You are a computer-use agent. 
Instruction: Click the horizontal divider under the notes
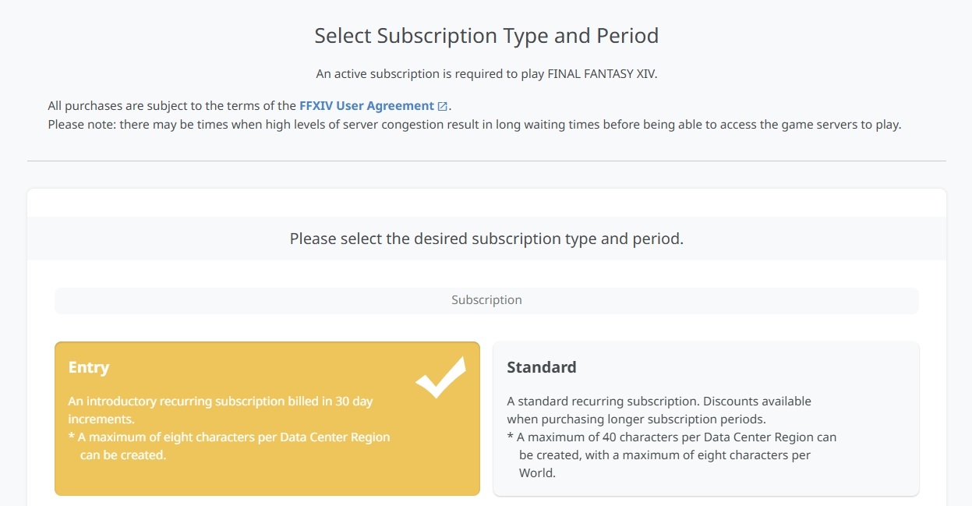point(486,161)
